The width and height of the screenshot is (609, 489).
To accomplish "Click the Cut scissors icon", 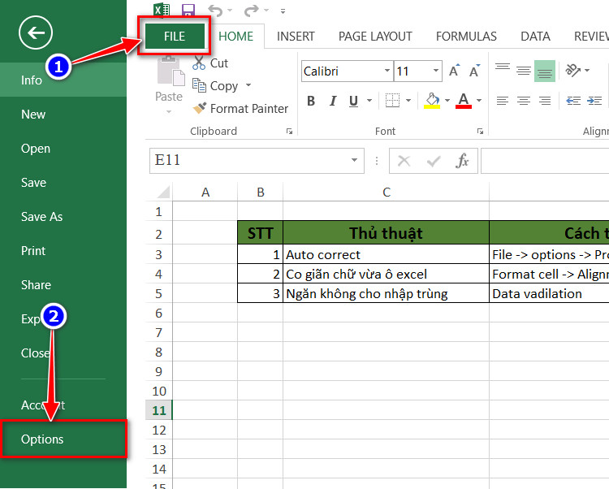I will point(199,63).
